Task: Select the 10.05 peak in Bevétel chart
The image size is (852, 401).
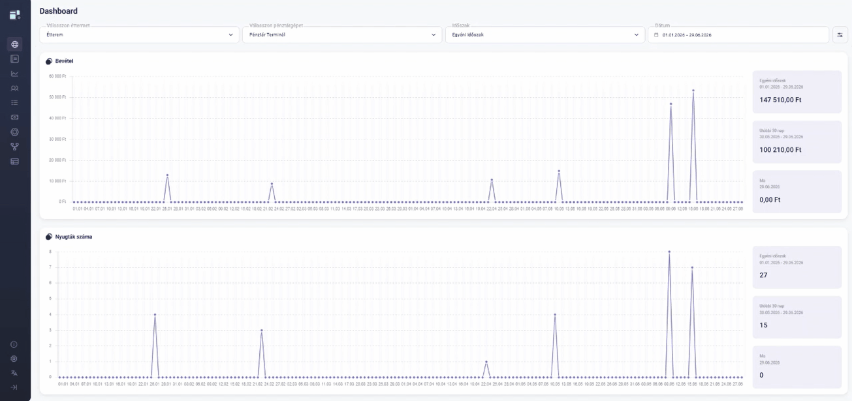Action: click(x=559, y=171)
